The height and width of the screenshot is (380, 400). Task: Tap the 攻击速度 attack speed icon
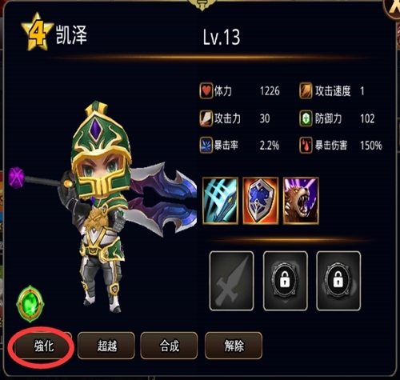pyautogui.click(x=306, y=91)
